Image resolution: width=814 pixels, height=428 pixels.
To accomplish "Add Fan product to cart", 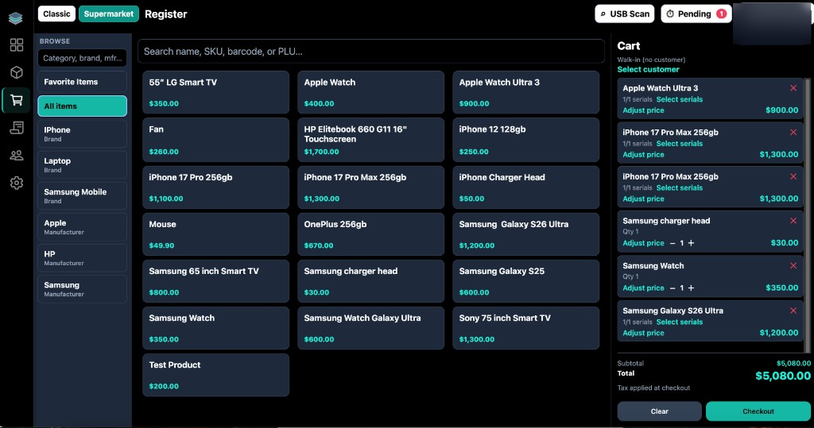I will [x=215, y=140].
